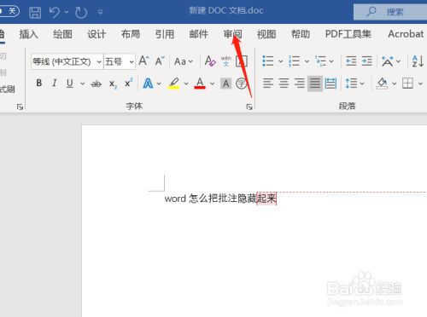Center the text

(x=284, y=84)
